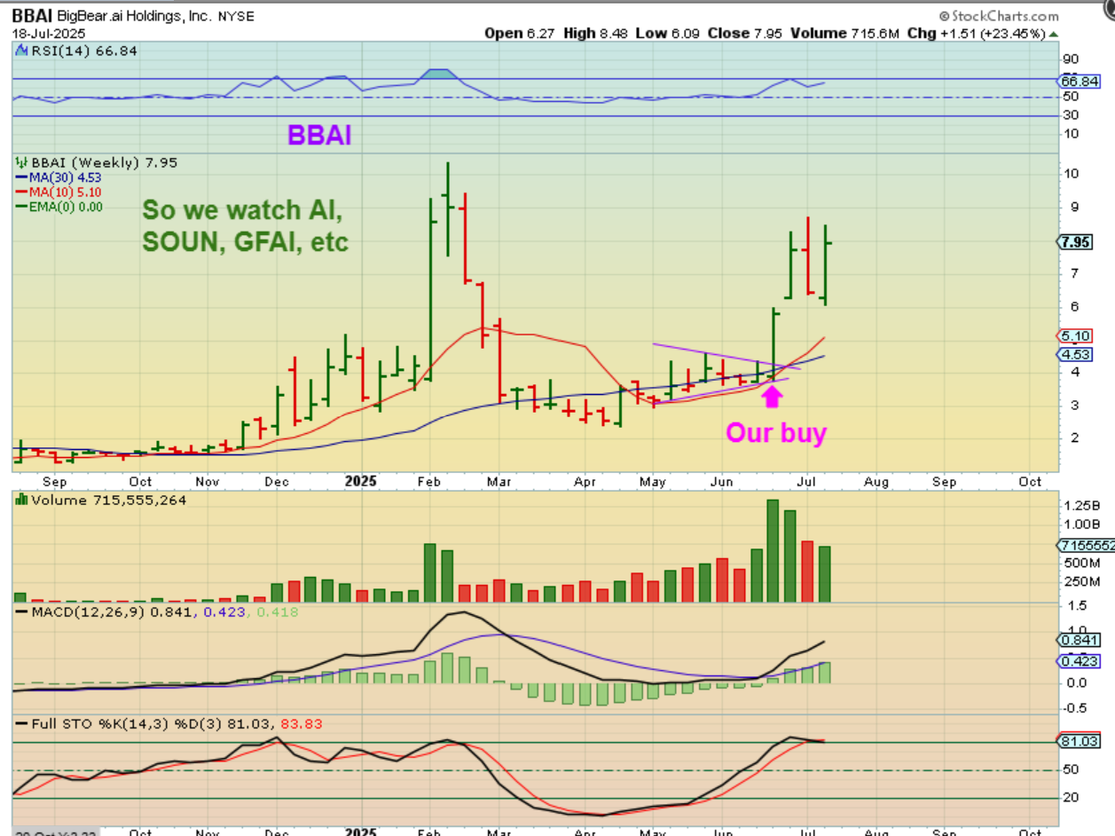The height and width of the screenshot is (836, 1115).
Task: Click the 'So we watch AI, SOUN, GFAI, etc' note
Action: pyautogui.click(x=246, y=225)
